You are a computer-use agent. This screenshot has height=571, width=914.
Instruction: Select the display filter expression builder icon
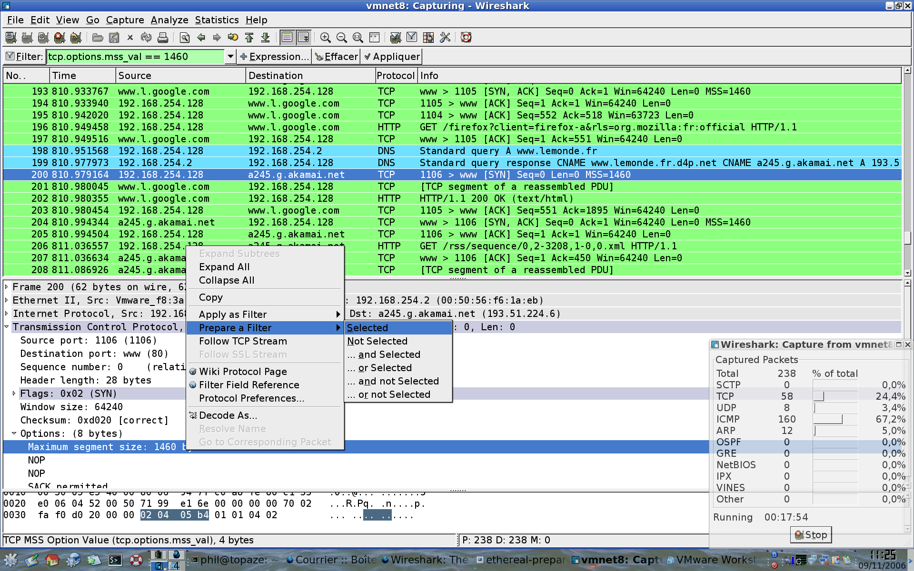(x=272, y=57)
